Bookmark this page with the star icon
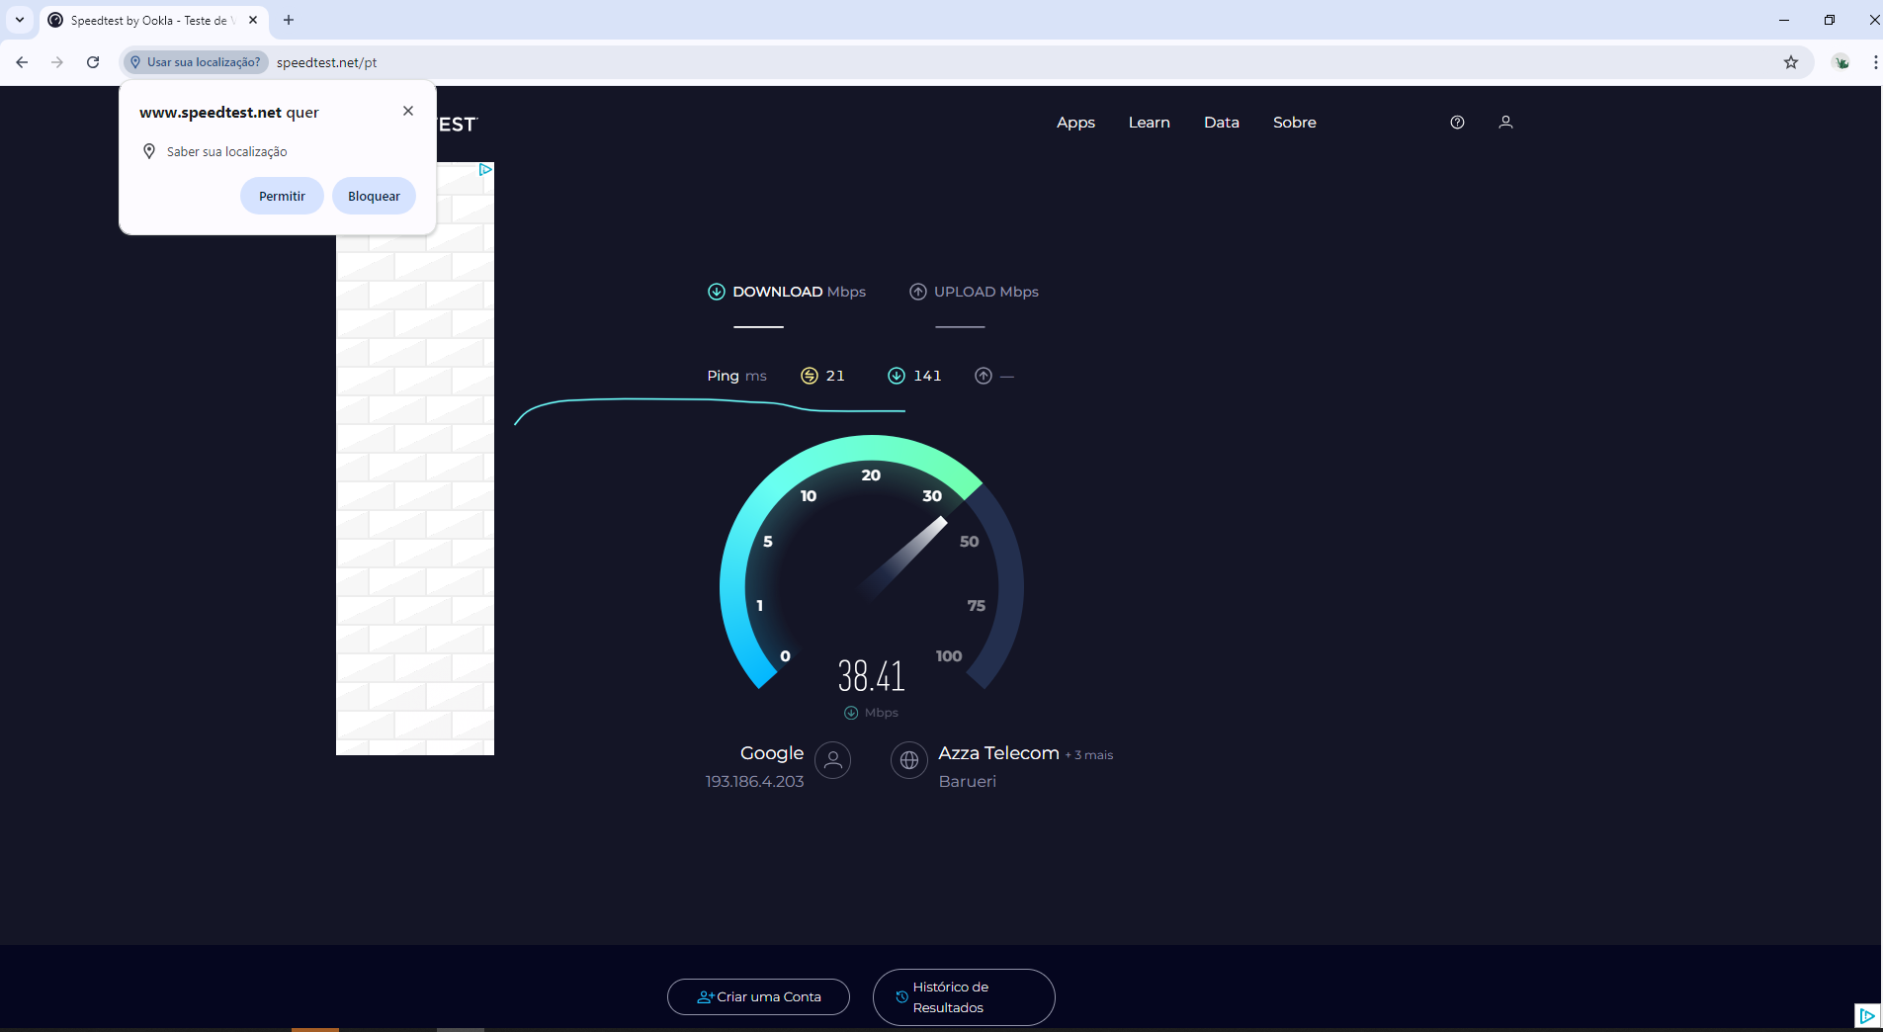This screenshot has width=1883, height=1032. click(x=1791, y=62)
